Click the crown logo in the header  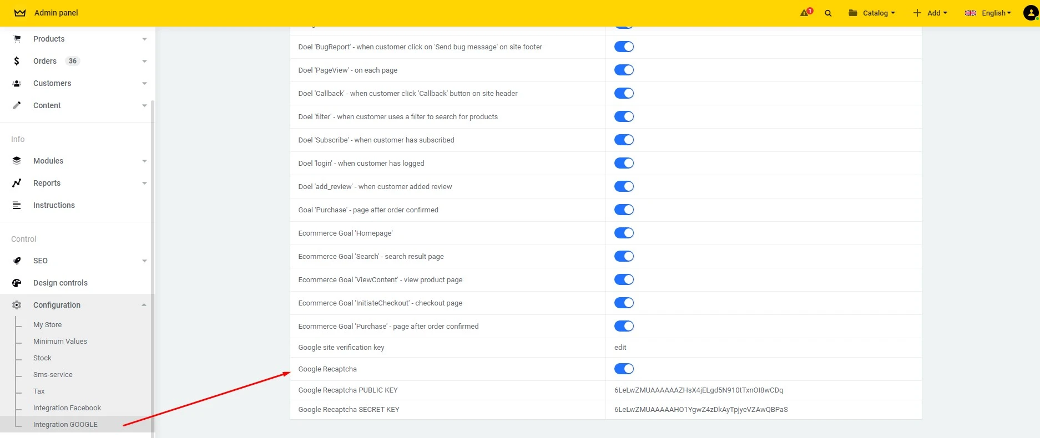click(20, 13)
